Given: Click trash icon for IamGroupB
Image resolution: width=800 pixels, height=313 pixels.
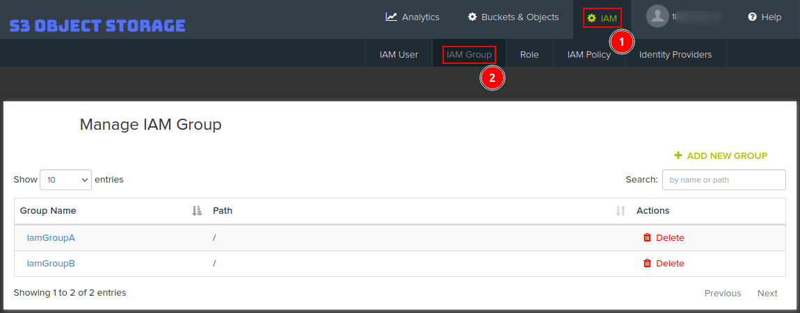Looking at the screenshot, I should pyautogui.click(x=647, y=263).
